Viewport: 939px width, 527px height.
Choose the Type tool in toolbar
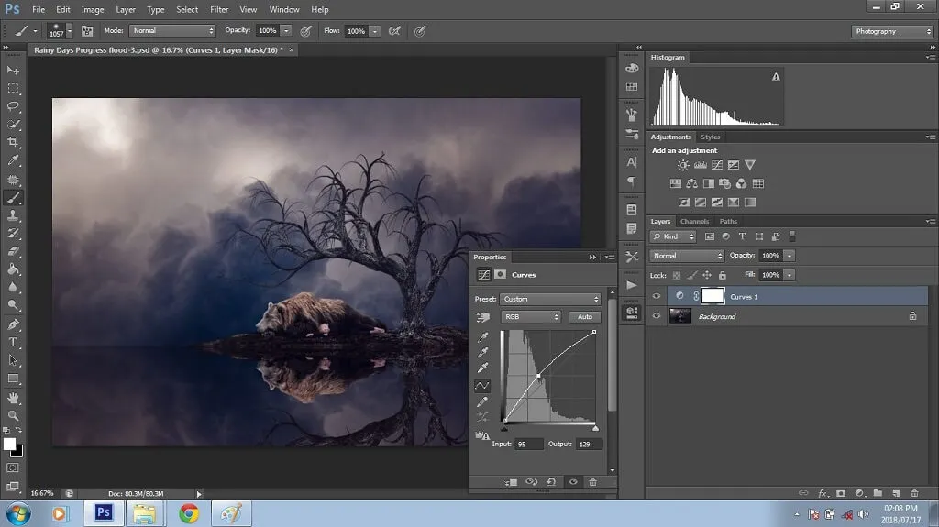pyautogui.click(x=13, y=342)
